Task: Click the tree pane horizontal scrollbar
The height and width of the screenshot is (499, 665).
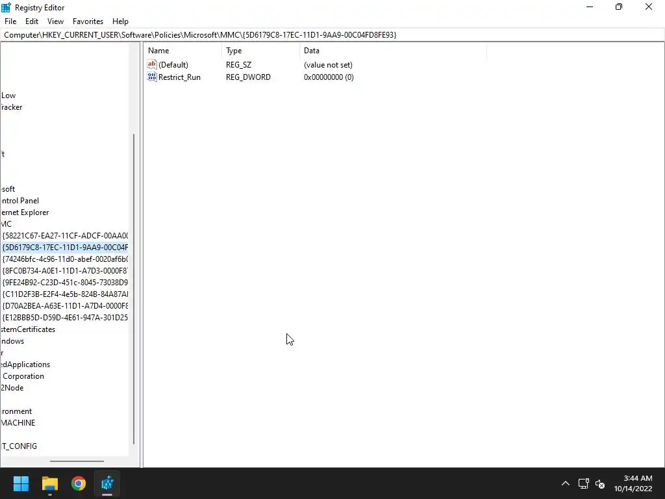Action: (x=77, y=461)
